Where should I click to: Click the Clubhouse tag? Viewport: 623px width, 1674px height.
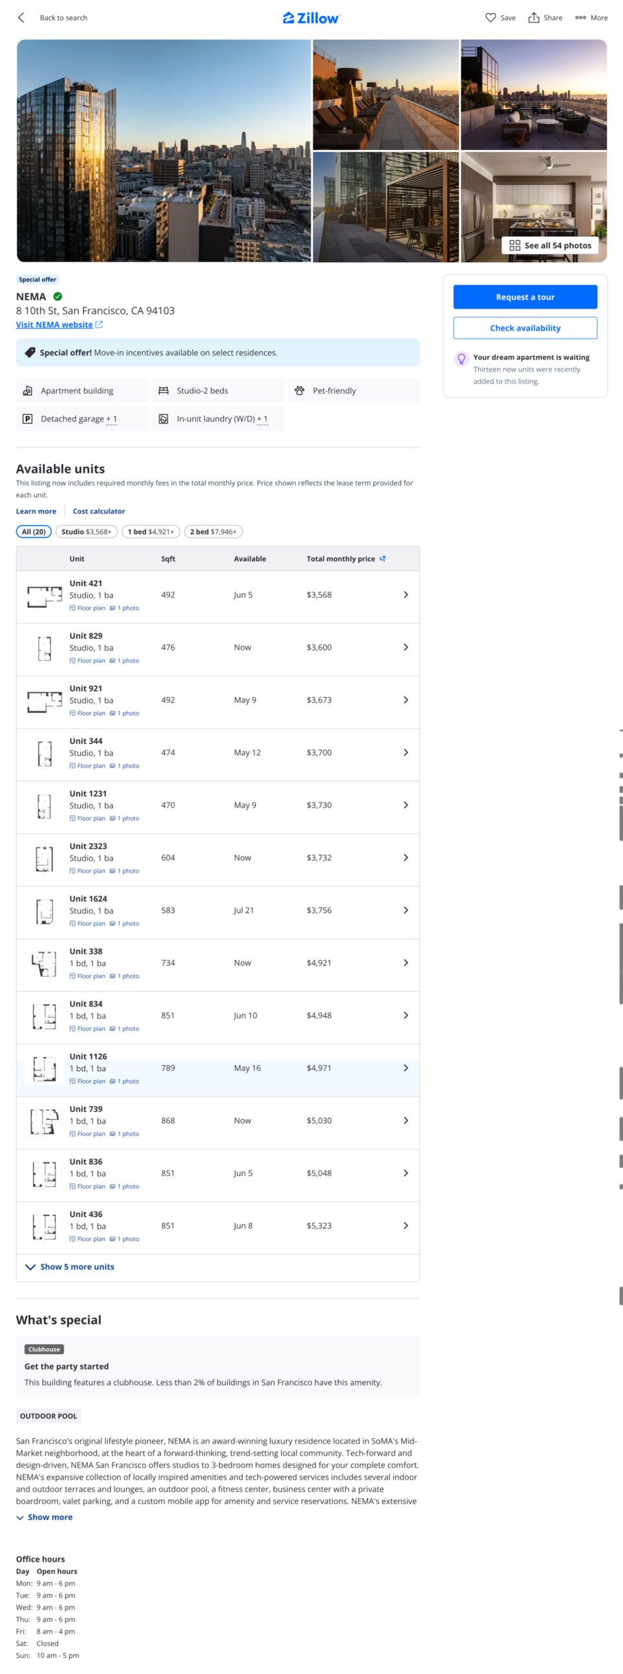point(44,1349)
